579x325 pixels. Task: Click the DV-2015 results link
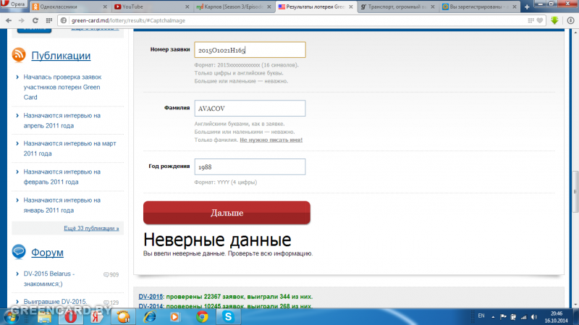pyautogui.click(x=151, y=297)
